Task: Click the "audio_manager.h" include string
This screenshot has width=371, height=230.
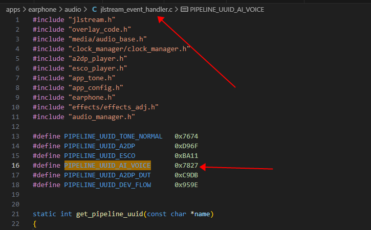Action: pos(102,117)
